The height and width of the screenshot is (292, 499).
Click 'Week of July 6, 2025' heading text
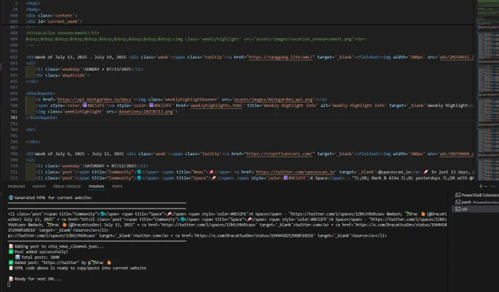[x=59, y=154]
